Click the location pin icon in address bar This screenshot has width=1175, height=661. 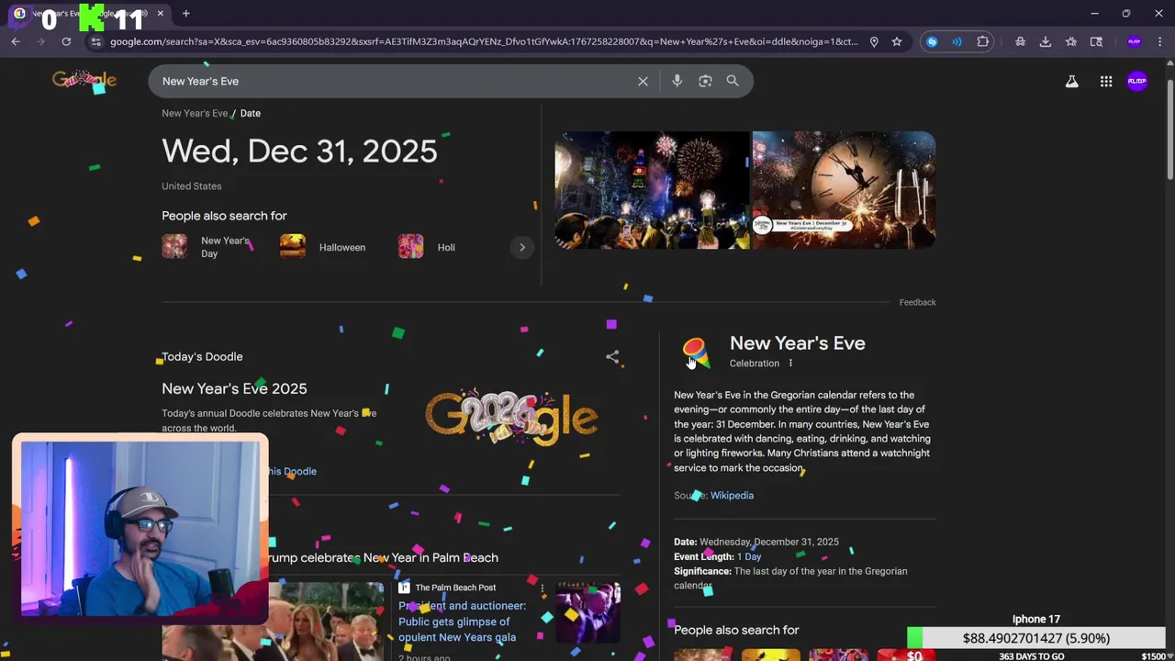(x=874, y=41)
